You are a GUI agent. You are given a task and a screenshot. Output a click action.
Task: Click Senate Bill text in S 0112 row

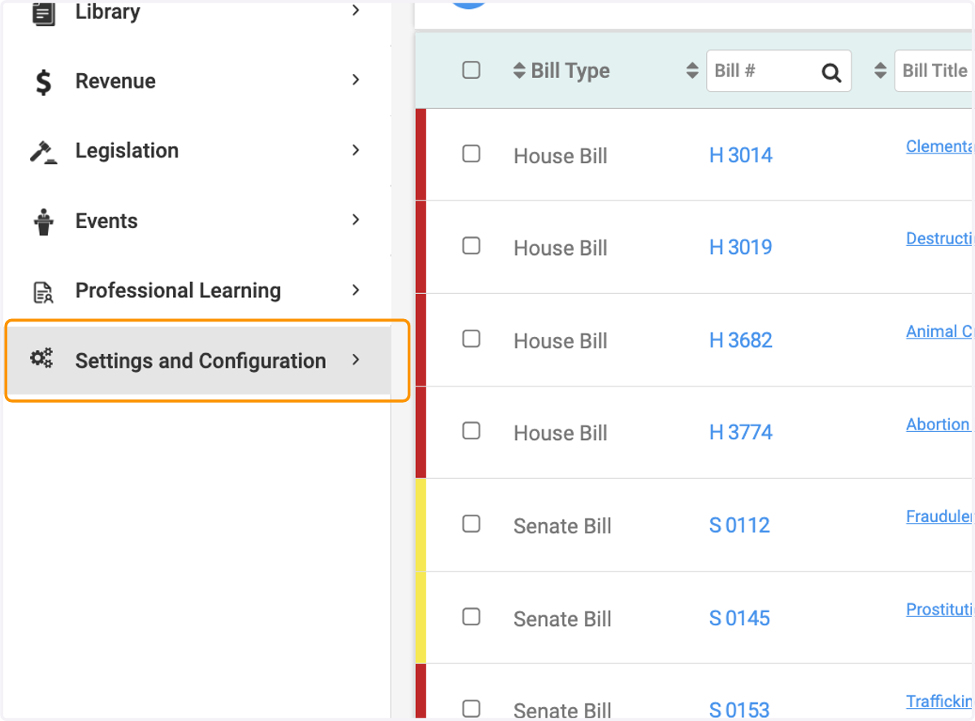tap(562, 526)
